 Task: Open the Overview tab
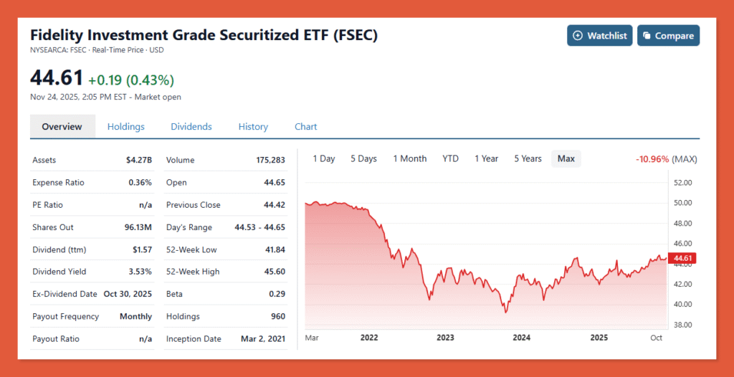coord(62,127)
